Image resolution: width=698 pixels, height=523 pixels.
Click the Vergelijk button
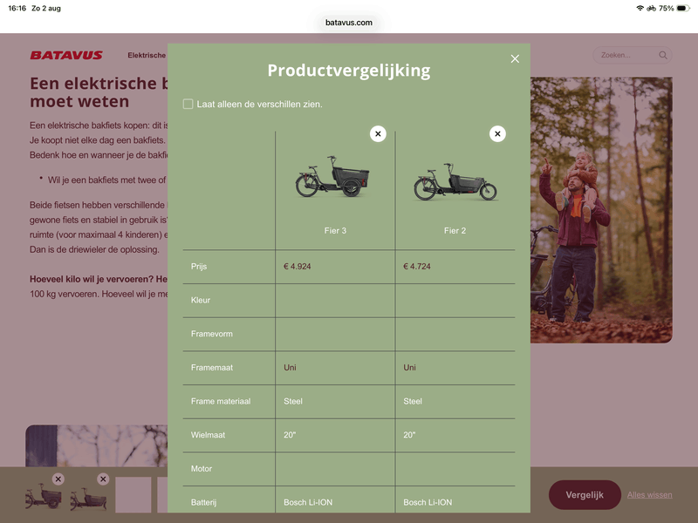585,495
